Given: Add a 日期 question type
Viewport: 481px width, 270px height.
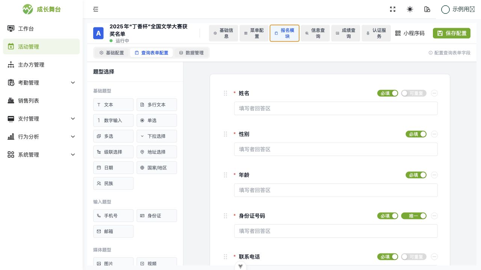Looking at the screenshot, I should tap(113, 168).
